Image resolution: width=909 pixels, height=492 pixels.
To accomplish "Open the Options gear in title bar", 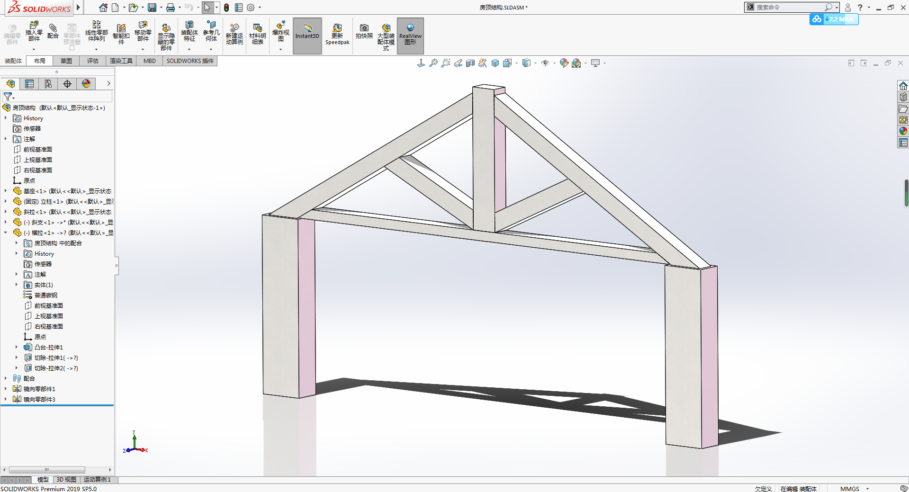I will point(251,8).
